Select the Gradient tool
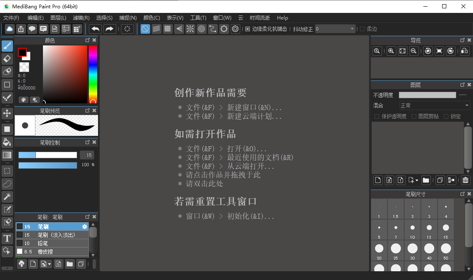 pyautogui.click(x=7, y=155)
